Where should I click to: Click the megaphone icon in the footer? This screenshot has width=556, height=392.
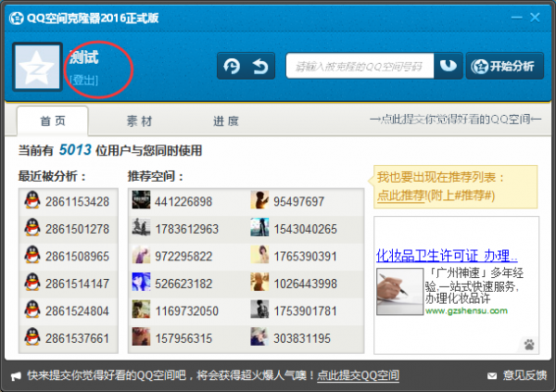pyautogui.click(x=16, y=376)
